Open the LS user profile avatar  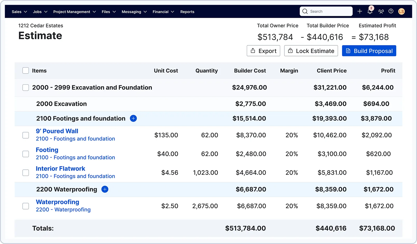(x=401, y=11)
